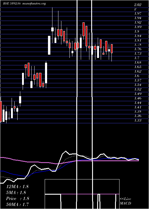Select the 50MA : 1.7 legend entry
This screenshot has width=149, height=209.
(x=17, y=204)
